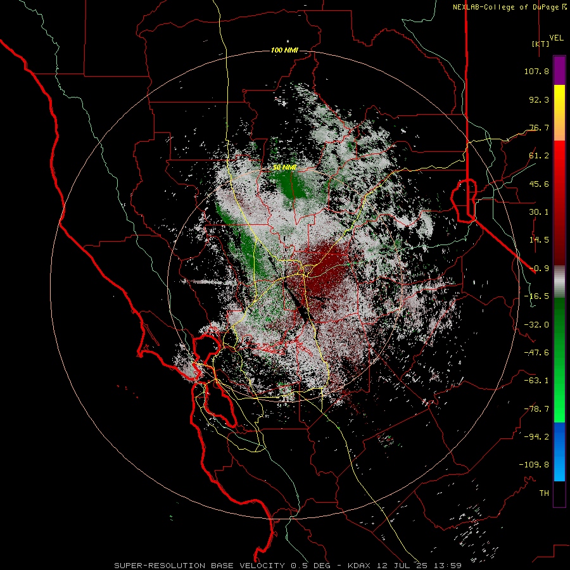Select the -47.6 scale value

tap(536, 352)
